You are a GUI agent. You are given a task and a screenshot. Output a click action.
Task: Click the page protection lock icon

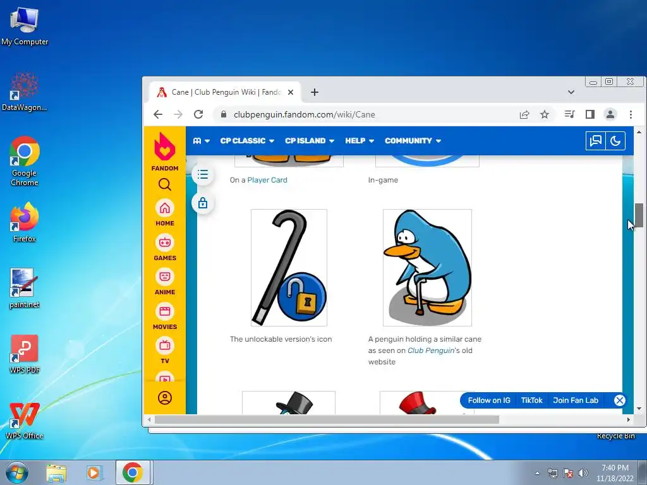[203, 203]
